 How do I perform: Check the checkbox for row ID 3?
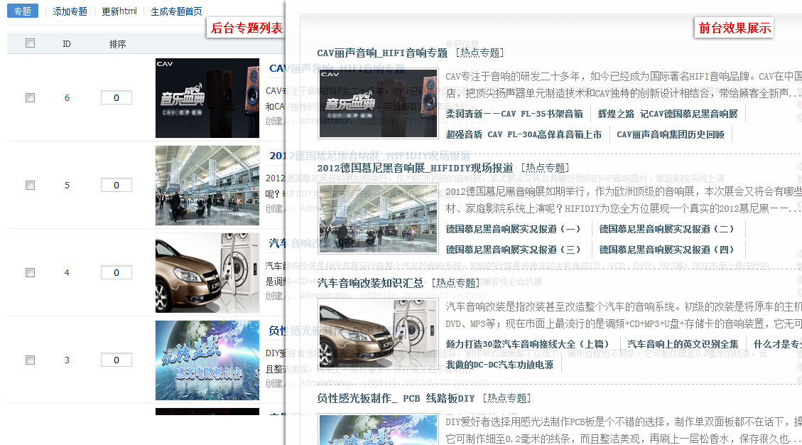click(x=30, y=360)
